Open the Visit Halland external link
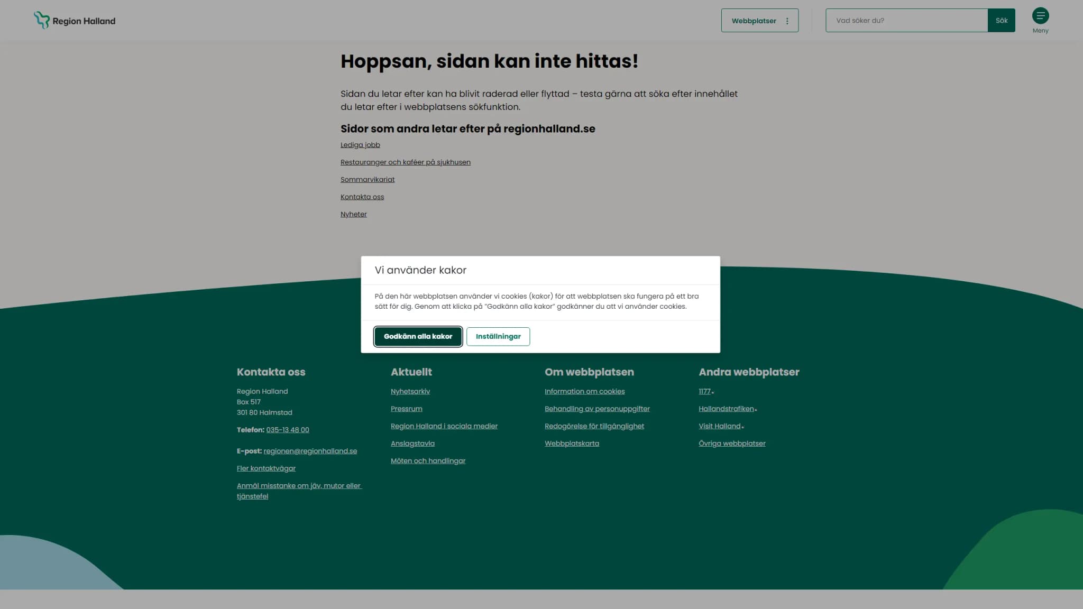 point(721,426)
